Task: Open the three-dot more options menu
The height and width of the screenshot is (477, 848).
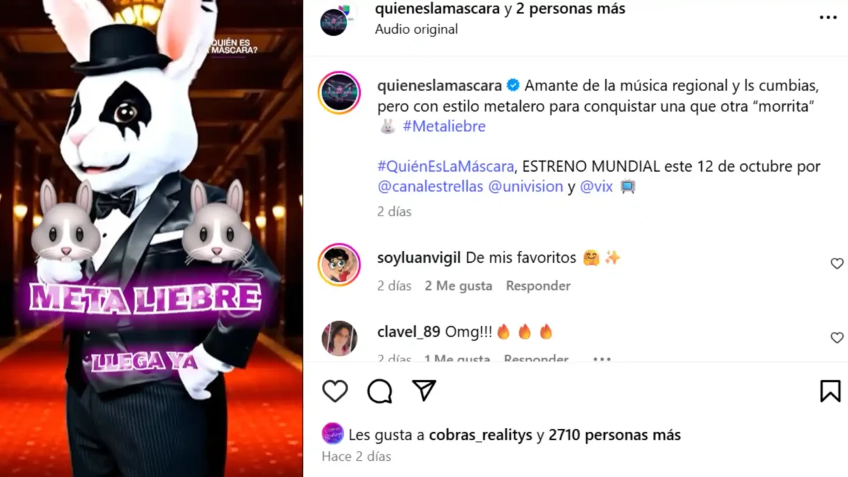Action: point(828,18)
